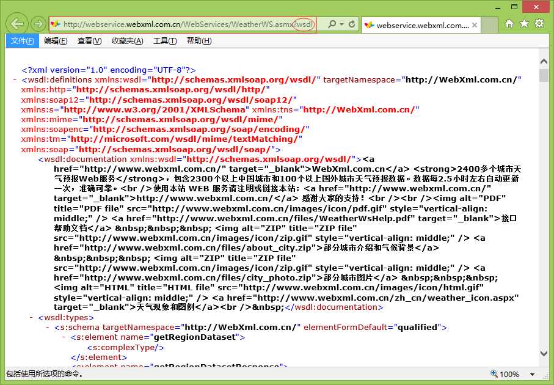Screen dimensions: 554x385
Task: Click the </wsdl:documentation> closing tag
Action: [x=334, y=307]
